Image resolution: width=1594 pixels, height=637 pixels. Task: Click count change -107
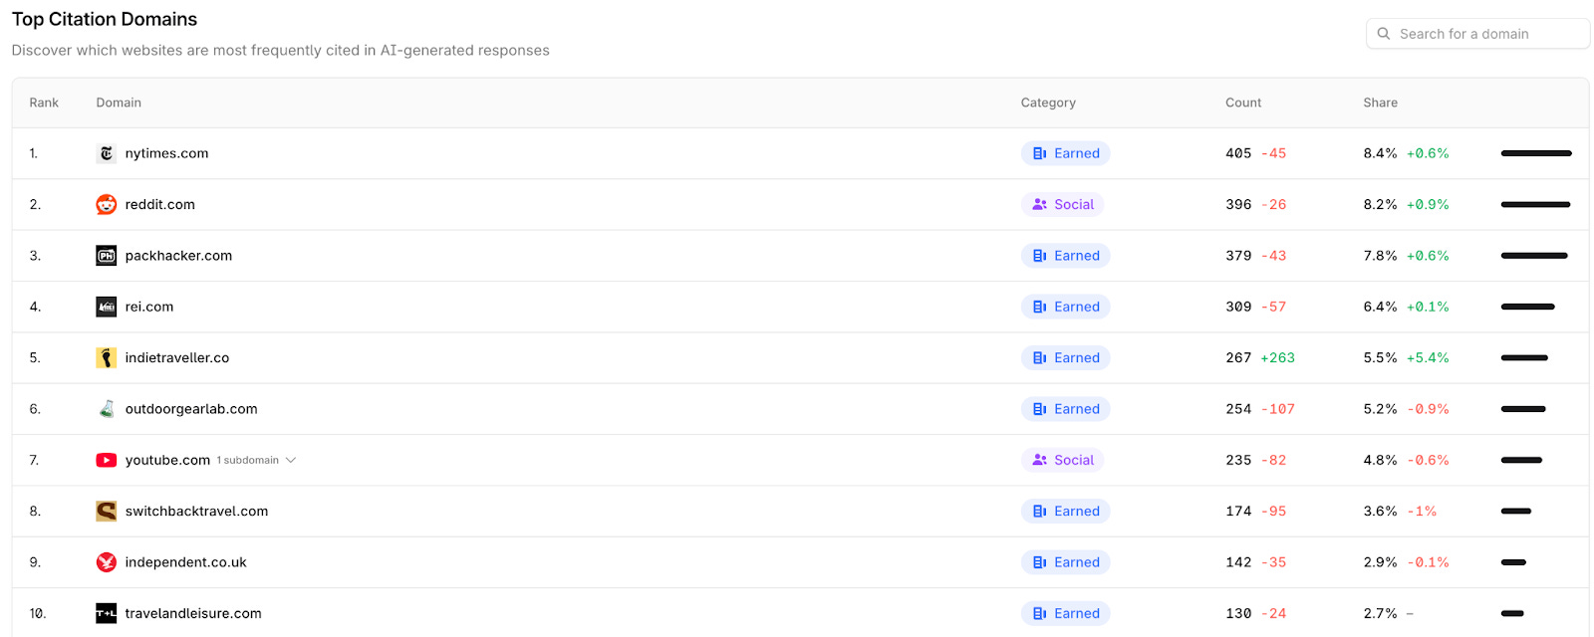[x=1278, y=409]
